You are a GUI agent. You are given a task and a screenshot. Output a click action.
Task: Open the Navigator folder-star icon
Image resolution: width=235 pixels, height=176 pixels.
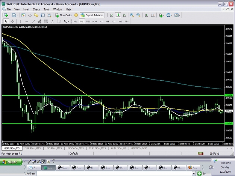point(36,15)
